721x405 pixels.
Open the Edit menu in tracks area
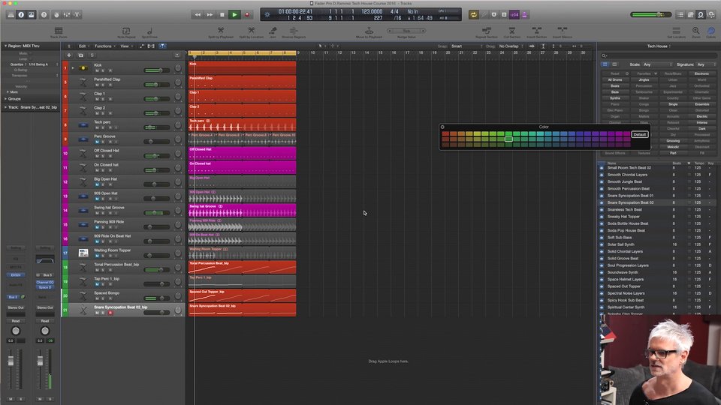tap(83, 46)
